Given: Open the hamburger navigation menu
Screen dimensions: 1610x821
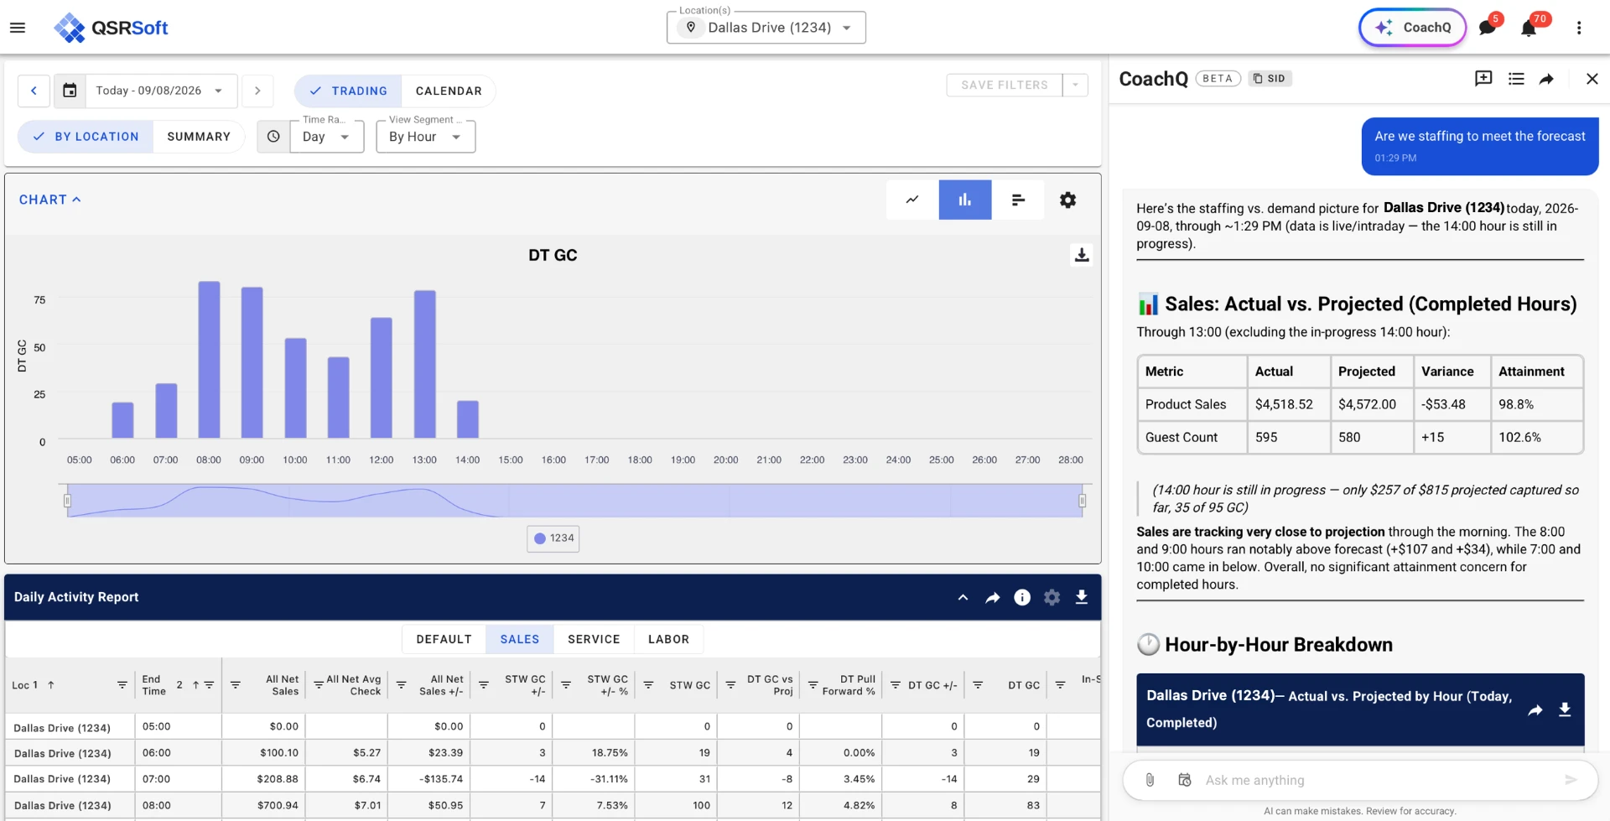Looking at the screenshot, I should [18, 28].
